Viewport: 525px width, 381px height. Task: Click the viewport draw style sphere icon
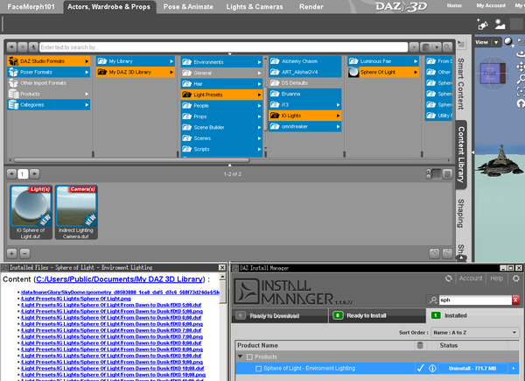(x=508, y=42)
